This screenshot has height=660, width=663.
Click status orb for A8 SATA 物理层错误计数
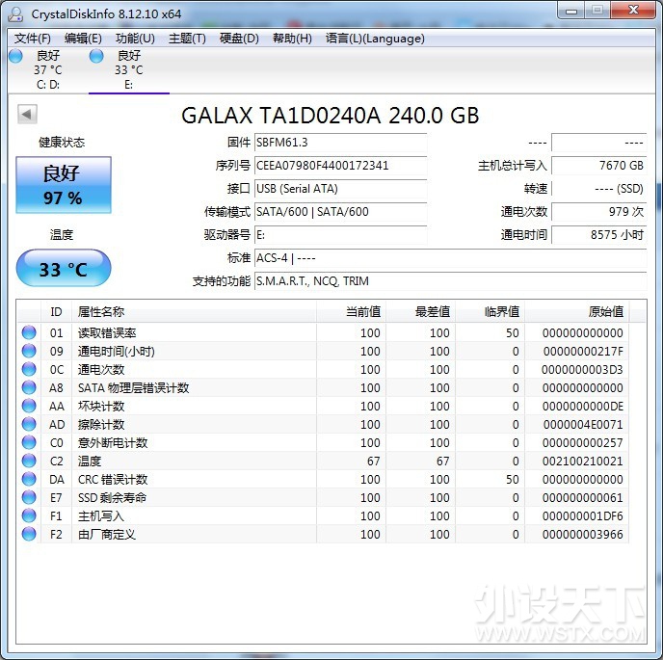[29, 387]
